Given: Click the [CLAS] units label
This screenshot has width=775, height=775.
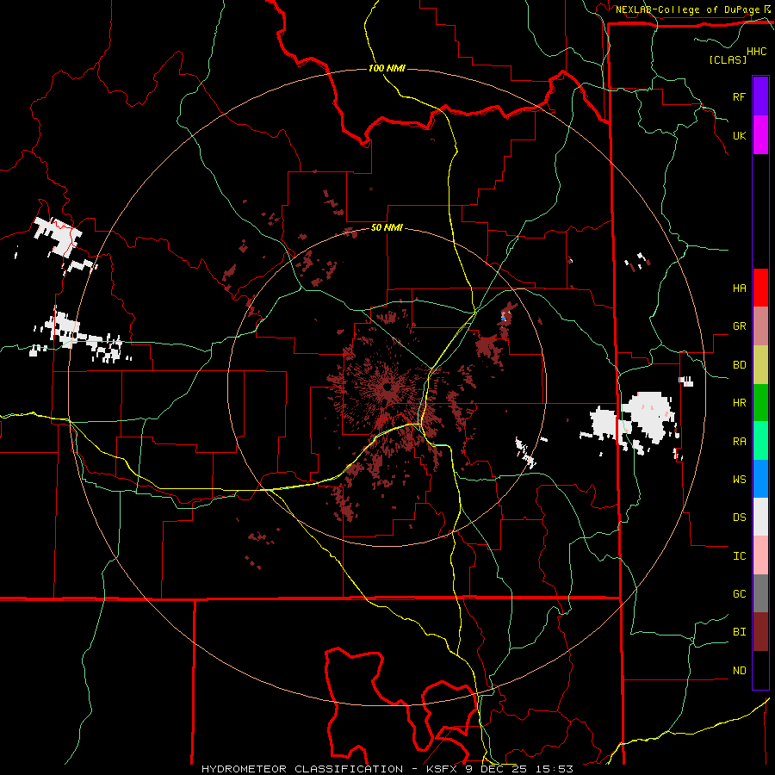Looking at the screenshot, I should click(728, 59).
